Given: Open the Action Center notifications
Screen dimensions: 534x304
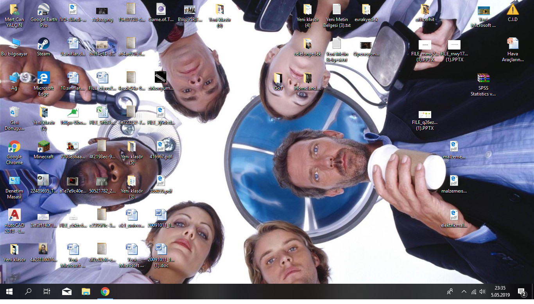Looking at the screenshot, I should point(521,292).
